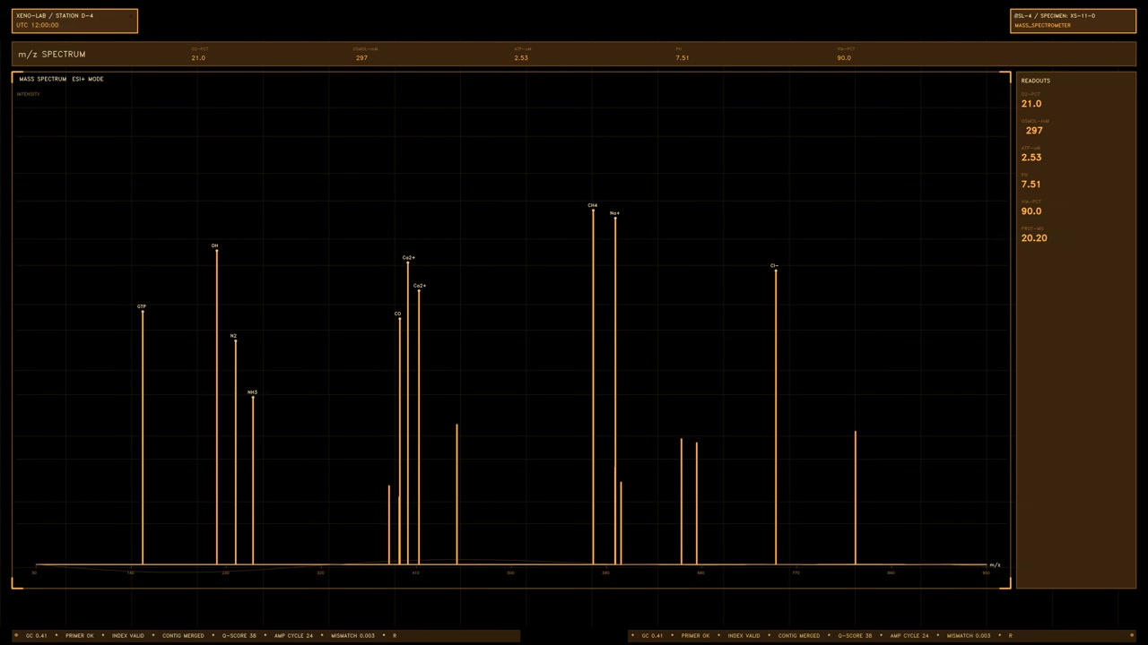The width and height of the screenshot is (1148, 645).
Task: Select the NH3 peak label
Action: (x=252, y=392)
